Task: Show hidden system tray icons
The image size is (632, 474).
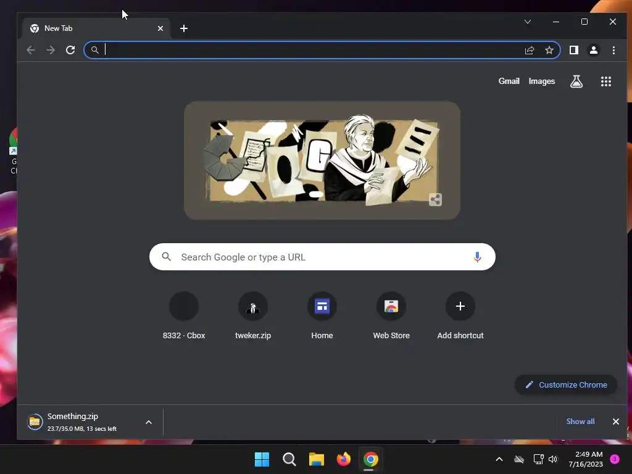Action: tap(499, 459)
